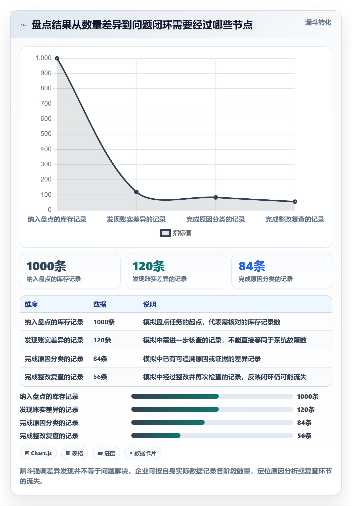Click the progress bar for 发现账实差异的记录

(x=212, y=409)
